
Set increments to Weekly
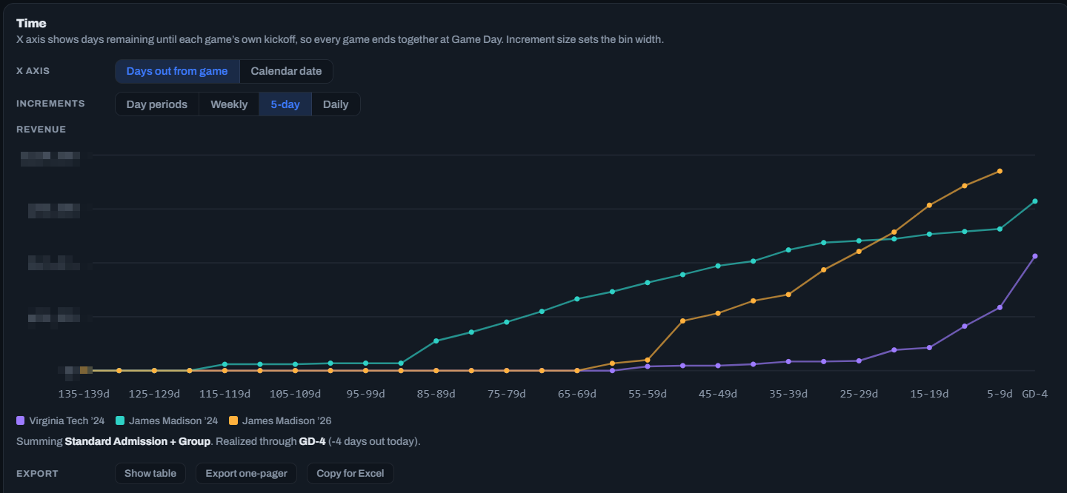coord(229,104)
